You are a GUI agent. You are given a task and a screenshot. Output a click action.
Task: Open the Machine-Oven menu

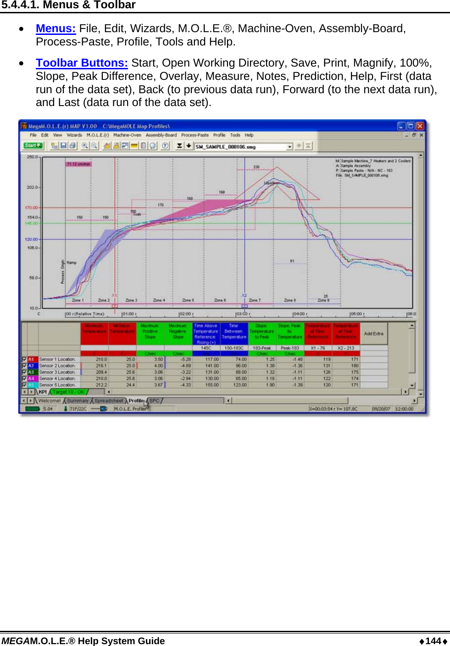pyautogui.click(x=127, y=135)
